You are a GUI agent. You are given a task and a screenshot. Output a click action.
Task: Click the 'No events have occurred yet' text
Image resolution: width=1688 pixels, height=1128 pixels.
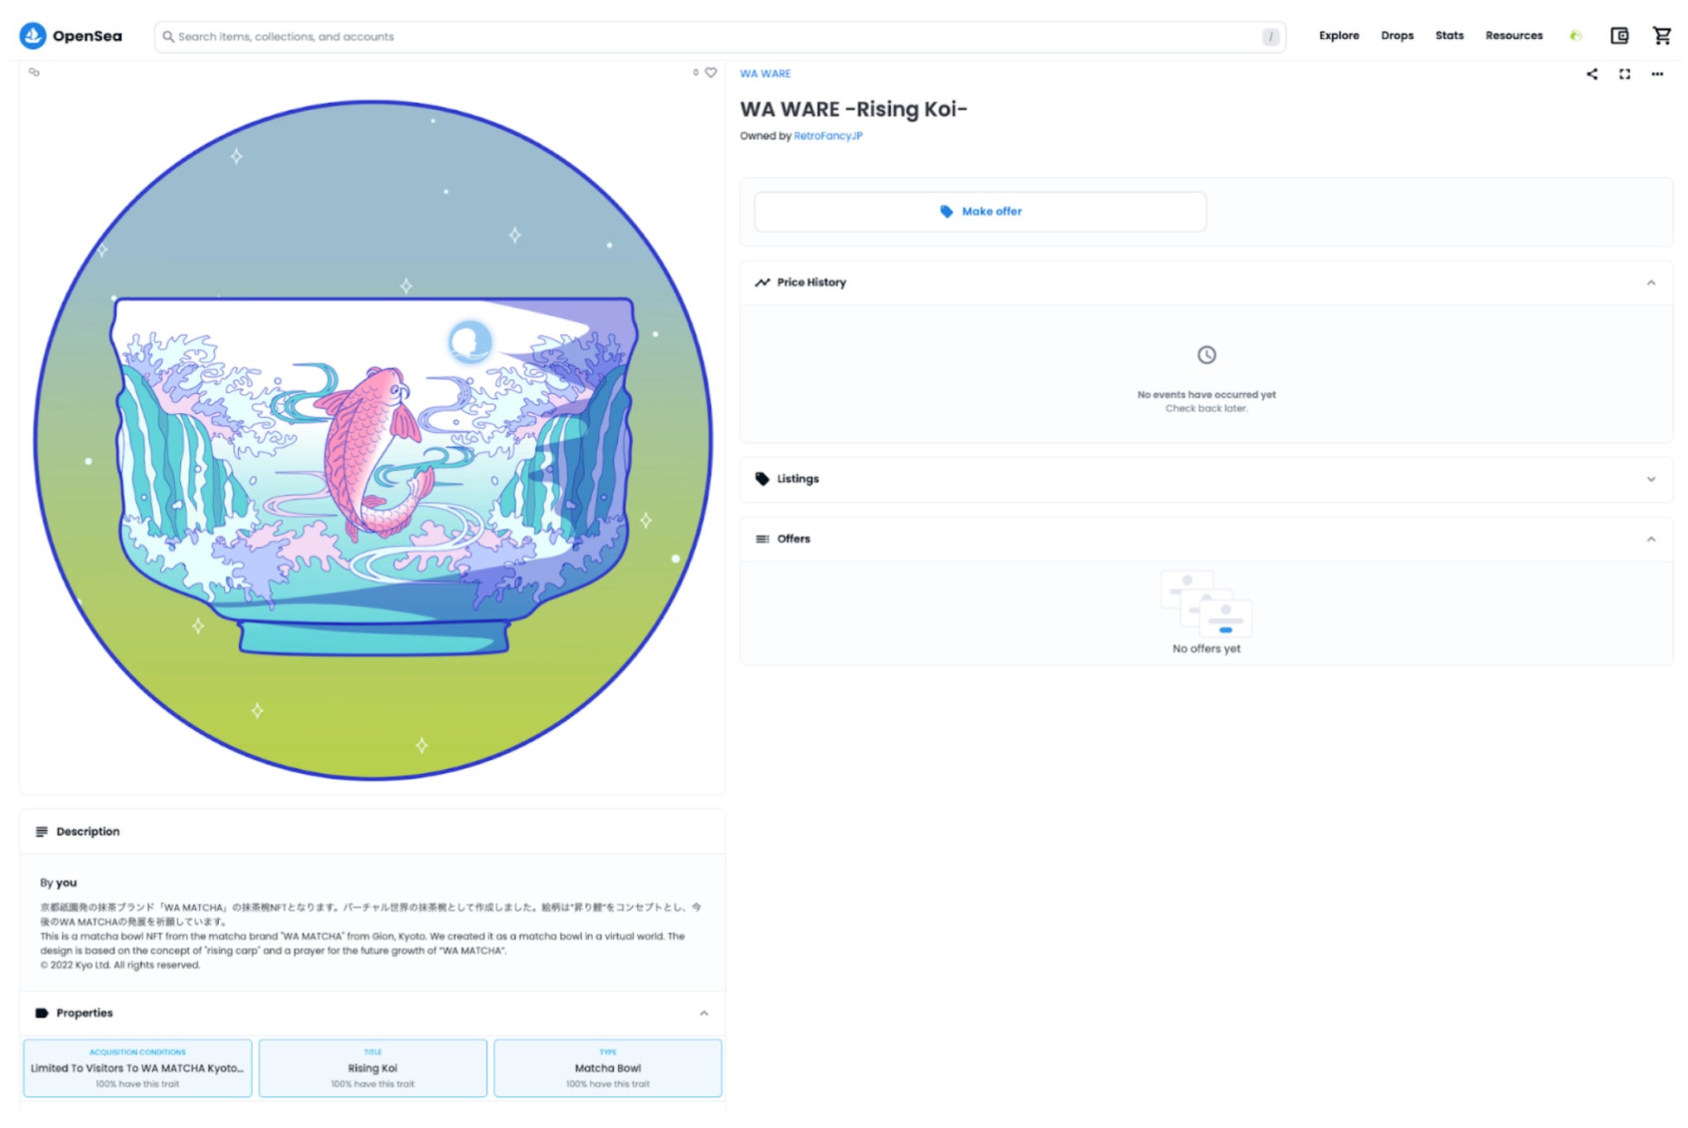tap(1206, 395)
